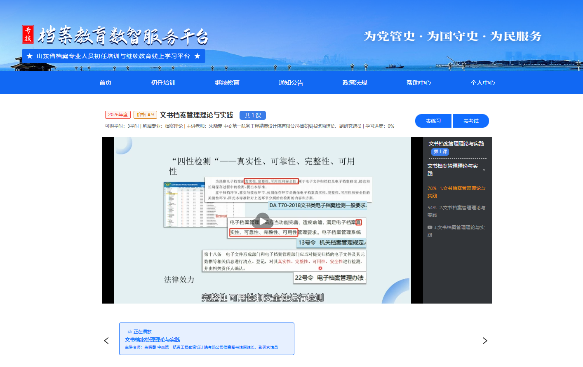Click the 2026年度 year tag
Screen dimensions: 583x367
pyautogui.click(x=118, y=115)
